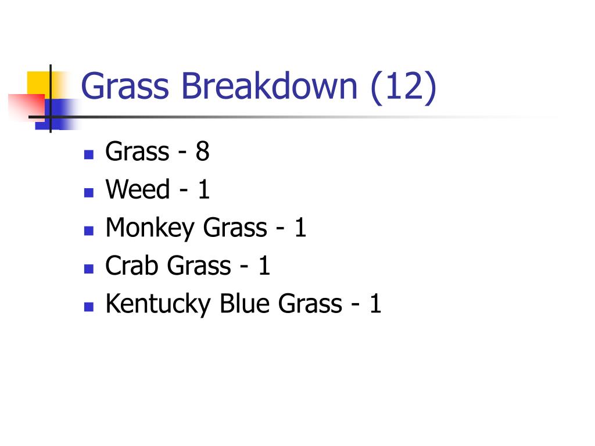Click the blue bullet beside Grass - 8
This screenshot has width=595, height=446.
click(x=89, y=154)
